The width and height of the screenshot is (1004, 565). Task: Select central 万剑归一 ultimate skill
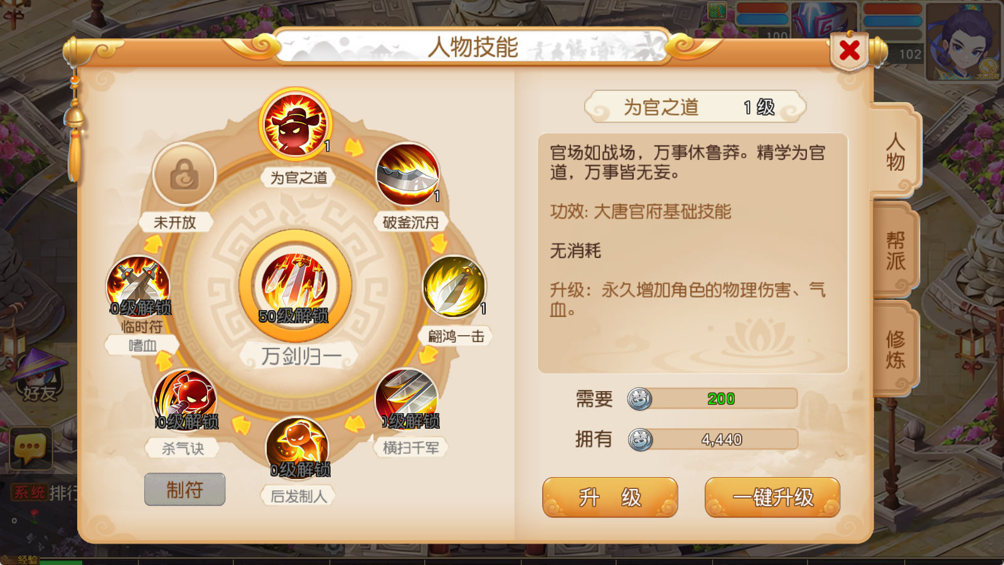(x=295, y=286)
